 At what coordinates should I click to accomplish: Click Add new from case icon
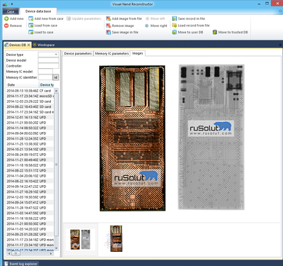pos(31,18)
